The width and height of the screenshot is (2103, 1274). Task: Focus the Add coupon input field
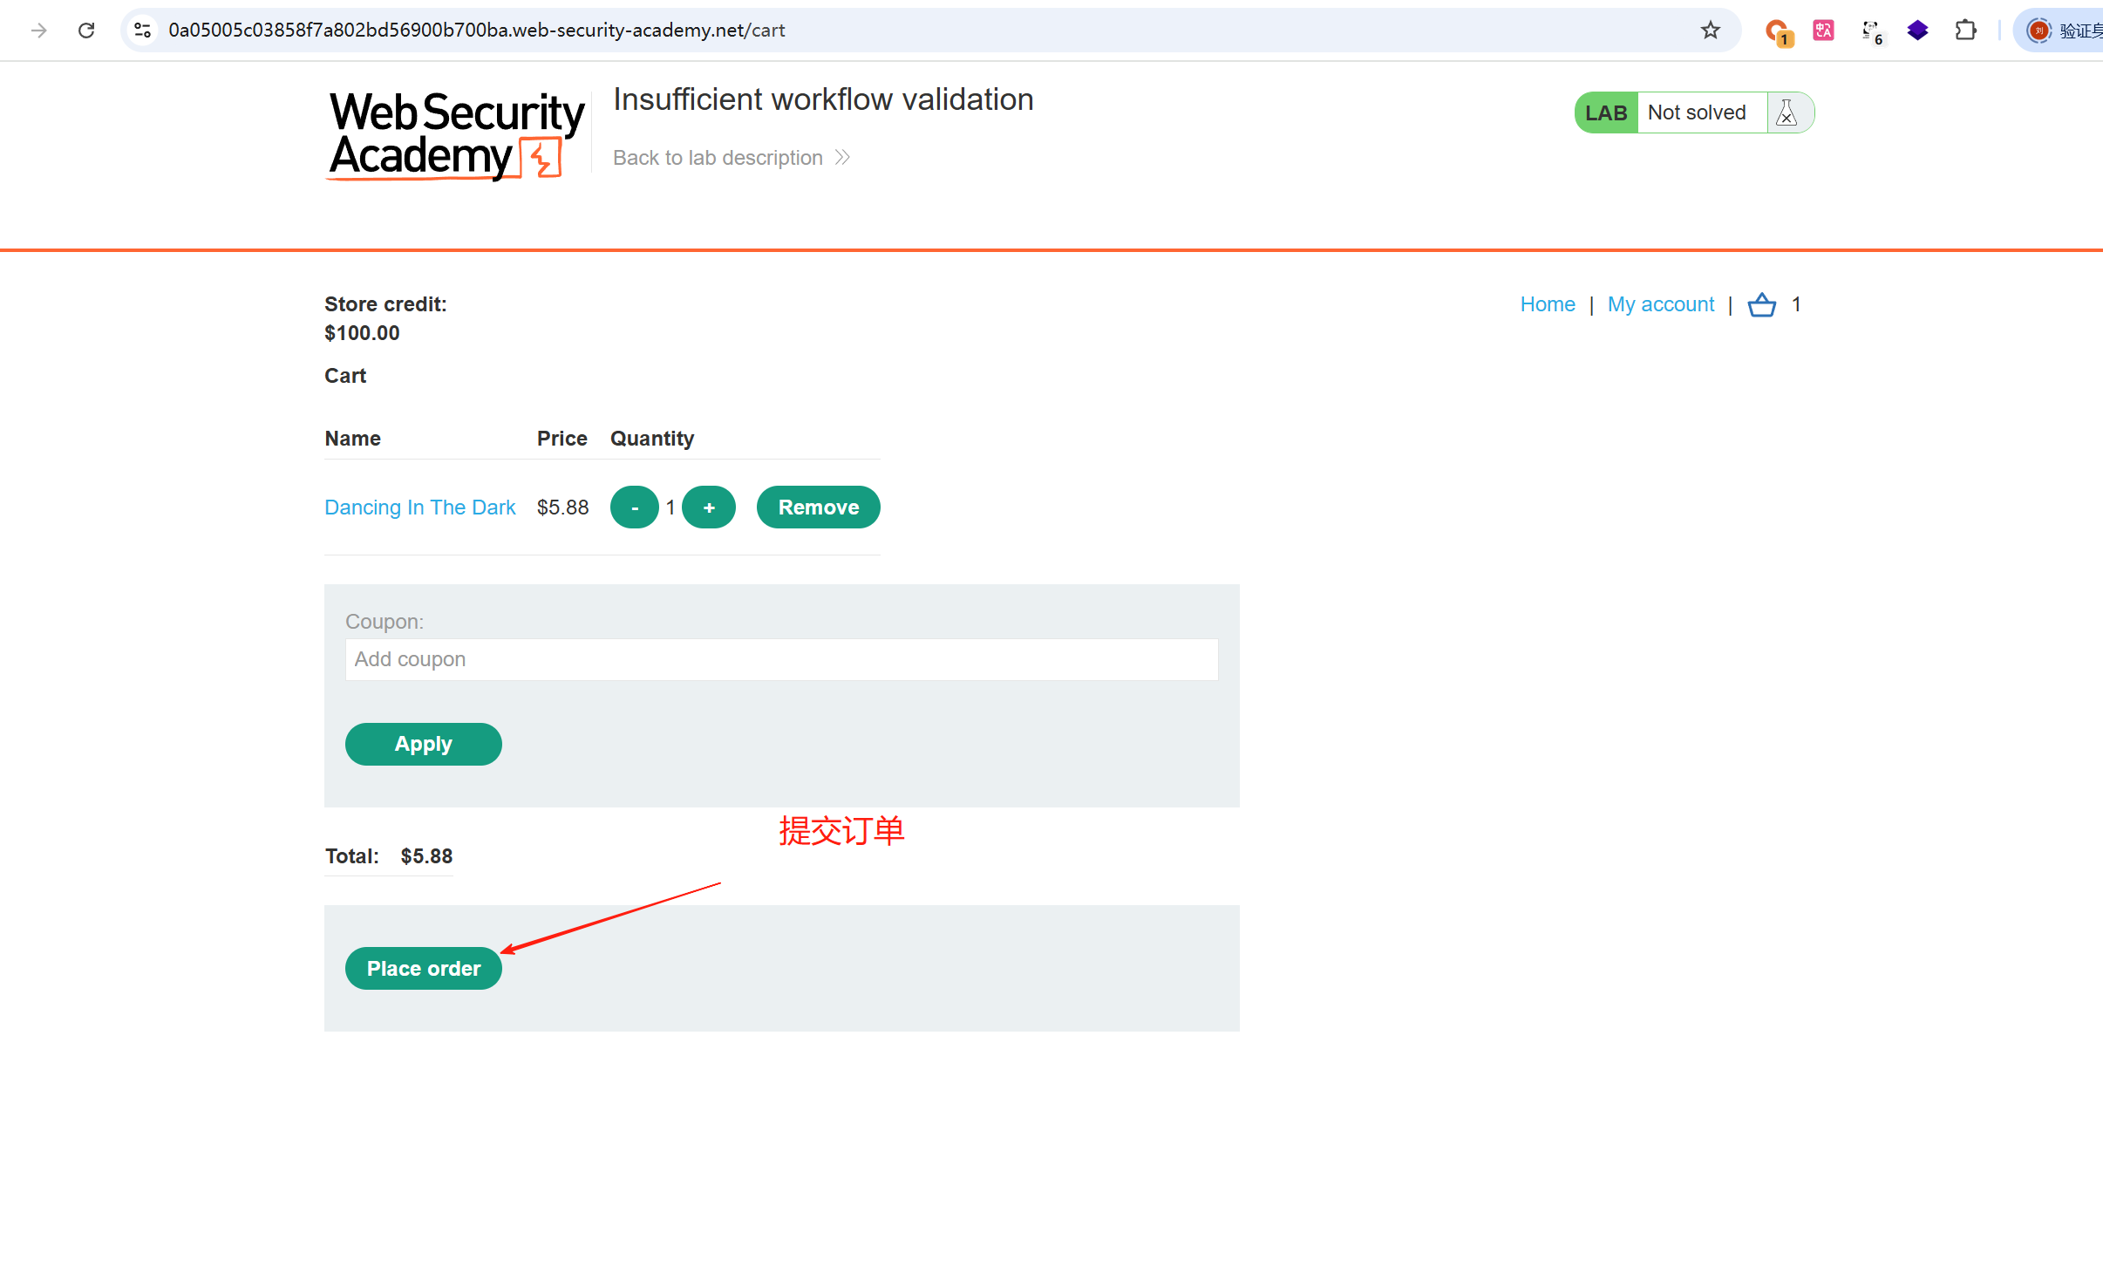(x=781, y=659)
